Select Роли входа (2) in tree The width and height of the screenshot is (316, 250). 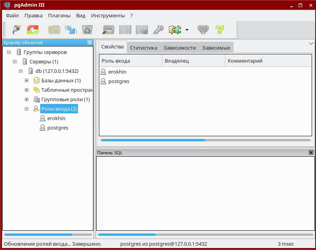pyautogui.click(x=59, y=109)
